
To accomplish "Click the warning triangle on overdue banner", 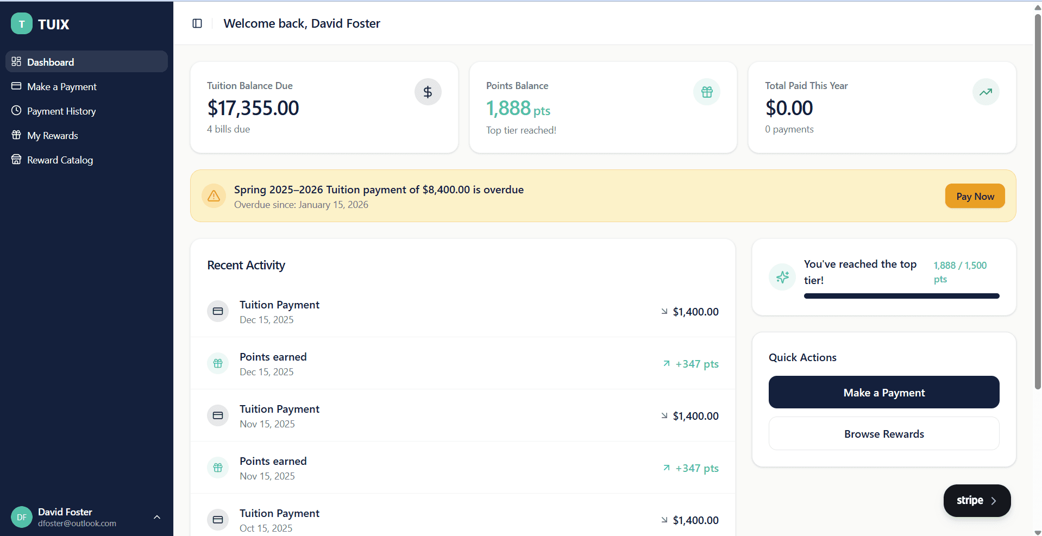I will pos(214,196).
